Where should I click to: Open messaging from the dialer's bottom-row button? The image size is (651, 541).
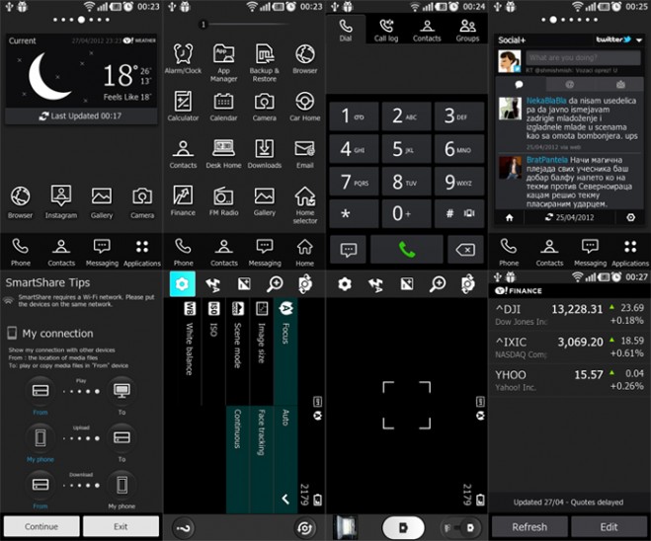[349, 250]
